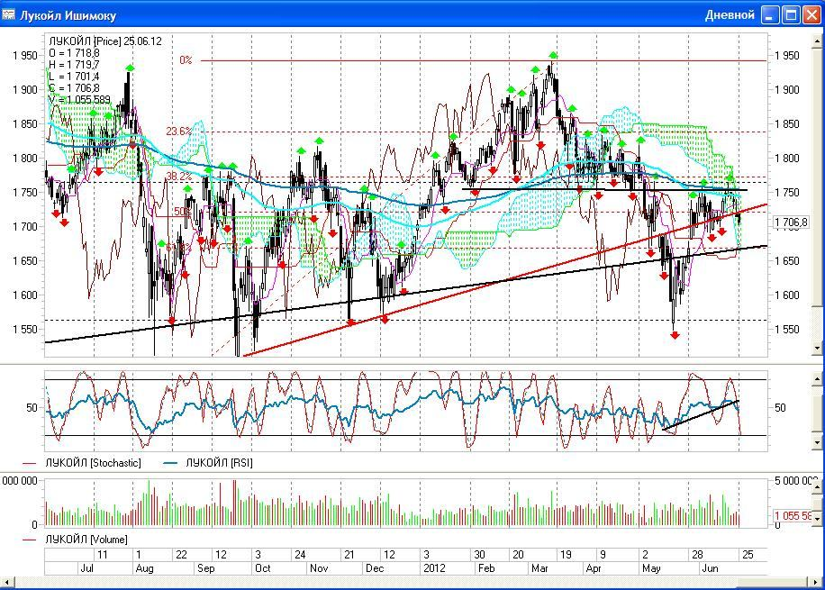The width and height of the screenshot is (825, 590).
Task: Click the Volume legend color line
Action: (x=30, y=540)
